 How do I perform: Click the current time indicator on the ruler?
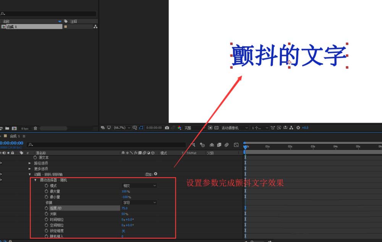(245, 146)
